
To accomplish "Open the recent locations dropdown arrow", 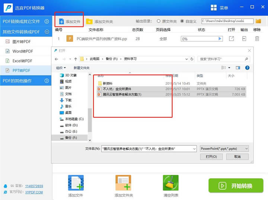I will [70, 59].
